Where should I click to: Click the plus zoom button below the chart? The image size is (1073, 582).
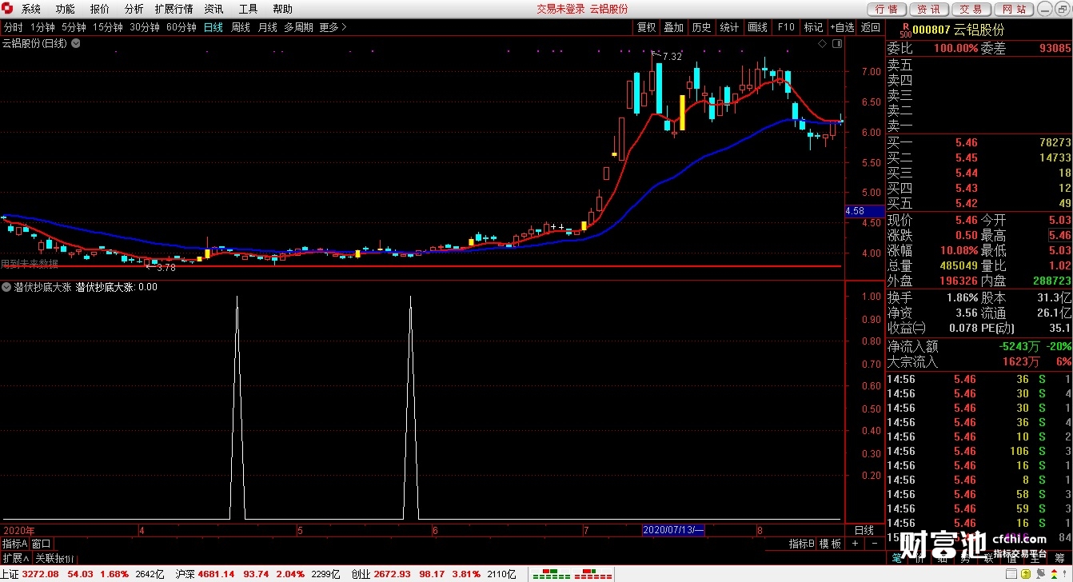[x=855, y=544]
